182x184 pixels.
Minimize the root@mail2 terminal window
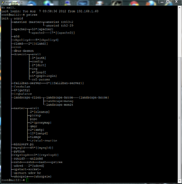click(162, 2)
